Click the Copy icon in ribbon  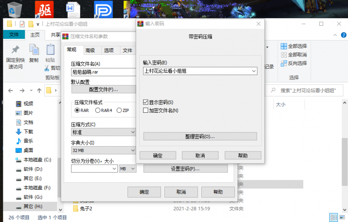[x=34, y=50]
